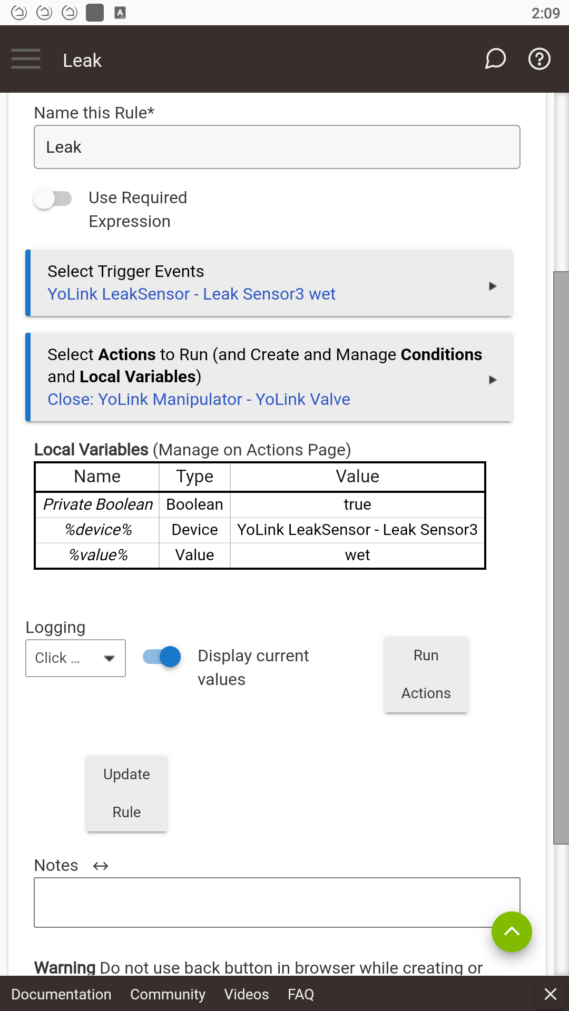Viewport: 569px width, 1011px height.
Task: Click the 'wet' value cell
Action: [357, 555]
